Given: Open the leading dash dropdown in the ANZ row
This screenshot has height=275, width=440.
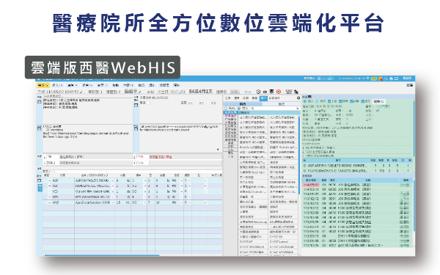Looking at the screenshot, I should pyautogui.click(x=50, y=202).
